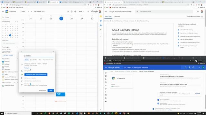The image size is (206, 115).
Task: Open Reporting chart icon in Admin sidebar
Action: pyautogui.click(x=106, y=92)
